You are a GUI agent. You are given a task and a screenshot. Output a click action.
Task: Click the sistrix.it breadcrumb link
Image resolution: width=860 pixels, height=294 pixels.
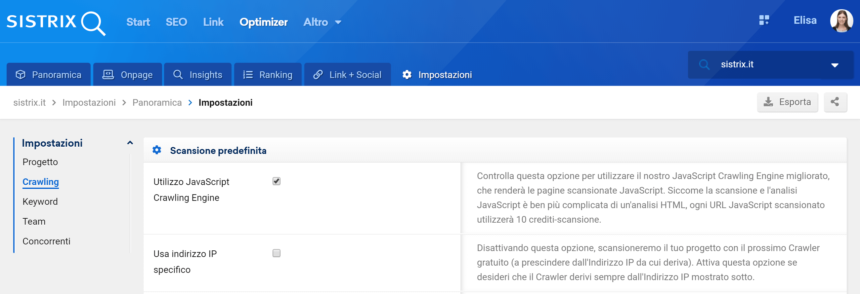(29, 103)
